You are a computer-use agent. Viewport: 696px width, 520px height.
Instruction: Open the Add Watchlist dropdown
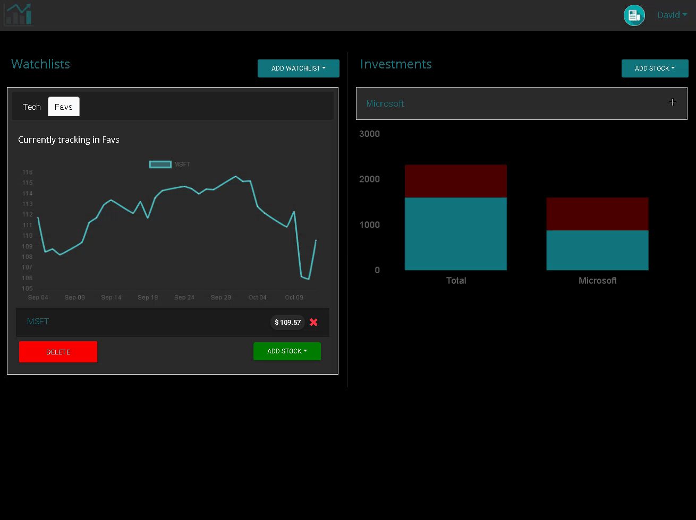click(299, 68)
